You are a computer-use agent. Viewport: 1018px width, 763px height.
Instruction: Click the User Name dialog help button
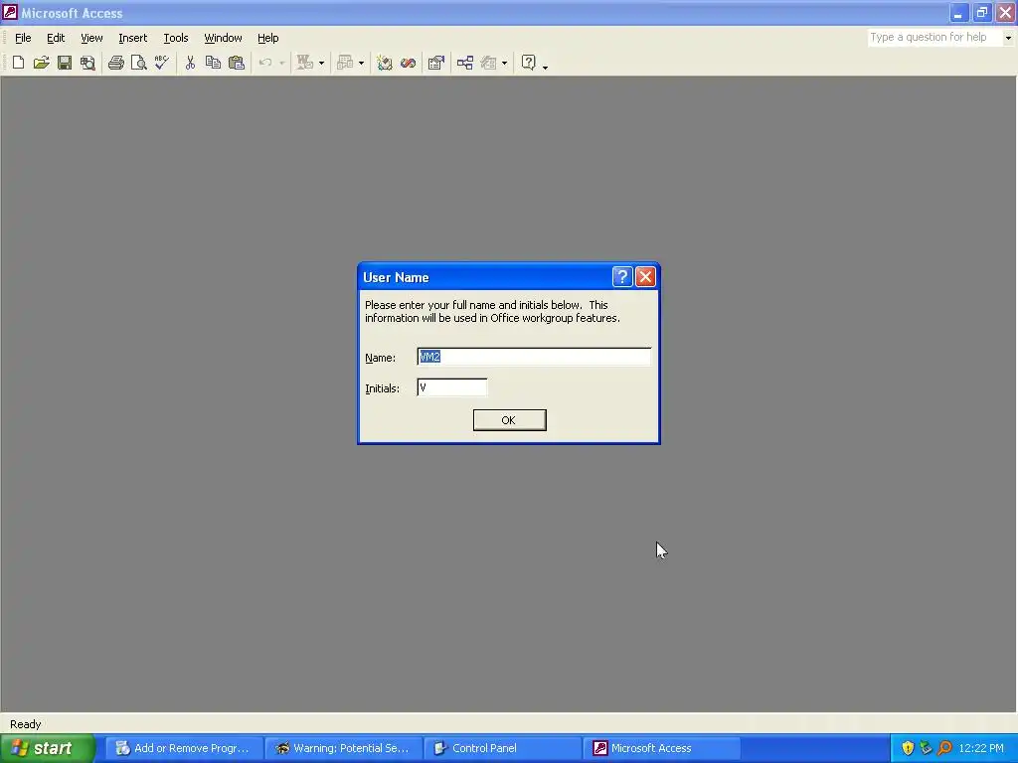click(622, 277)
